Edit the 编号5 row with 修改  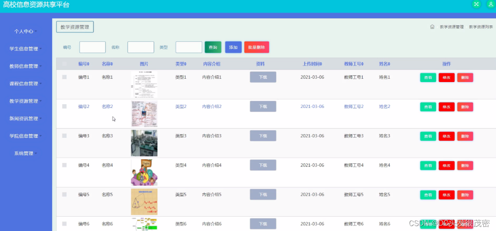tap(446, 195)
